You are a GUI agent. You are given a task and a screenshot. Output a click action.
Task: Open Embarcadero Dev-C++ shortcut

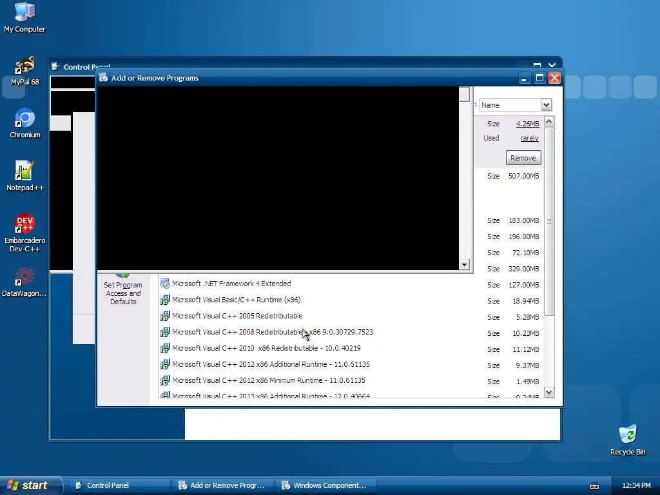pyautogui.click(x=25, y=233)
